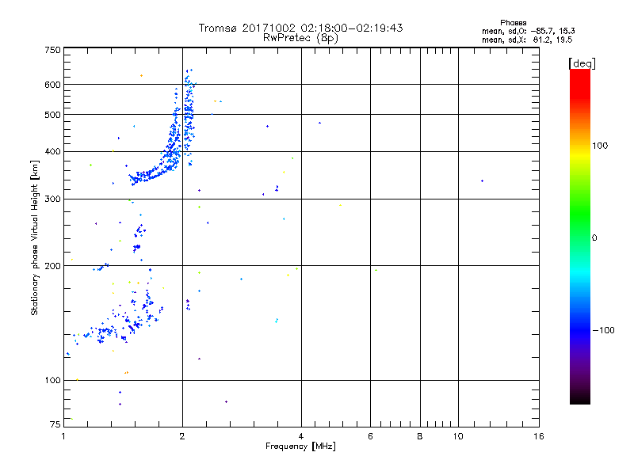This screenshot has height=475, width=634.
Task: Click the 'Phases' header label
Action: (513, 23)
